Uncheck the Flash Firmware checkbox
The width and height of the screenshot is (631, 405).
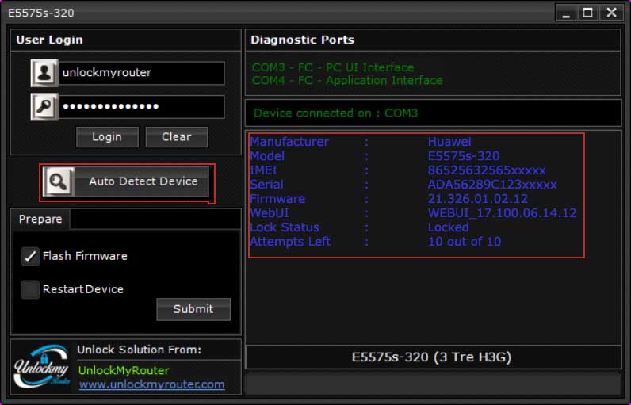coord(30,256)
